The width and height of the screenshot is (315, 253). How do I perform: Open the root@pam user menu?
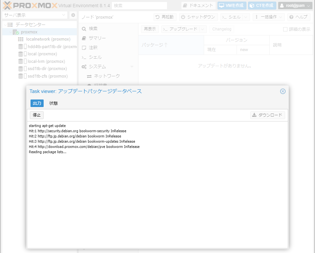(x=295, y=6)
